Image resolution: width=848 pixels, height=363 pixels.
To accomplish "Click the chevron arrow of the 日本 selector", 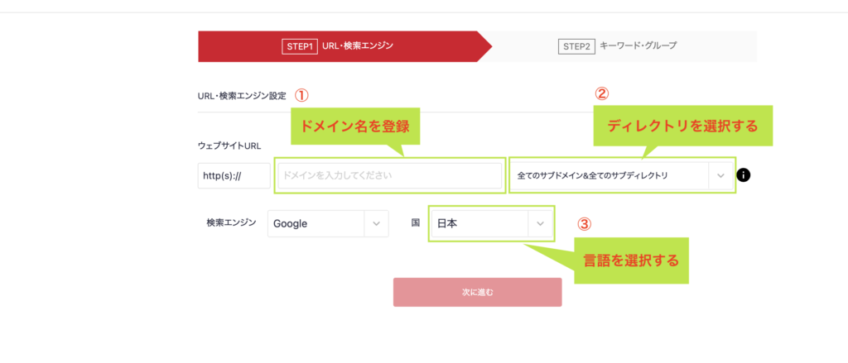I will pos(540,223).
